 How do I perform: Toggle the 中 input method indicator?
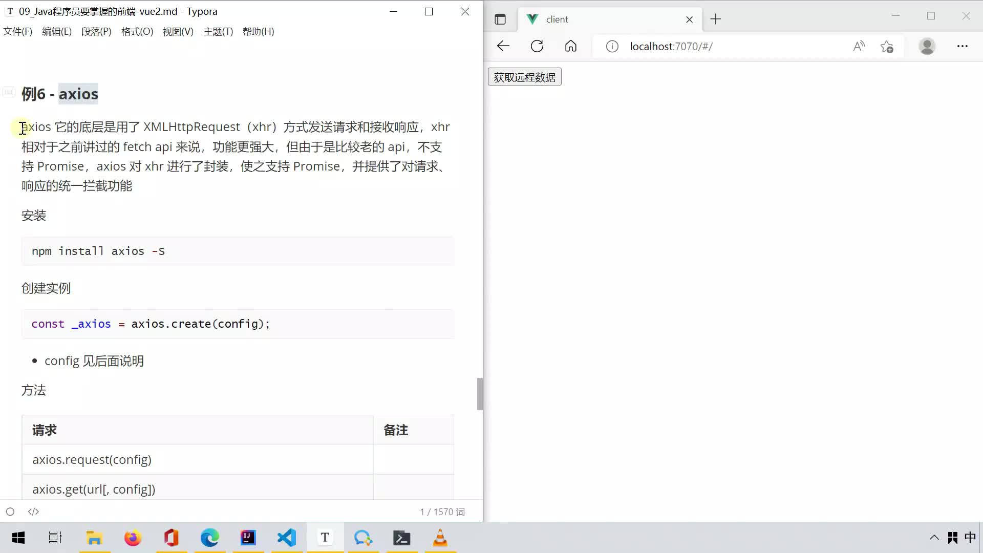point(970,538)
